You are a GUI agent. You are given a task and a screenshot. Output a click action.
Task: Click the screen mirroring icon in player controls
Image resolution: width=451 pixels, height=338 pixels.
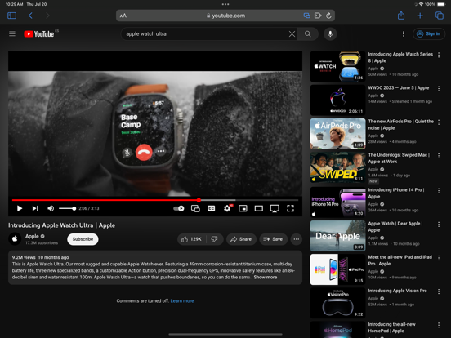tap(195, 208)
